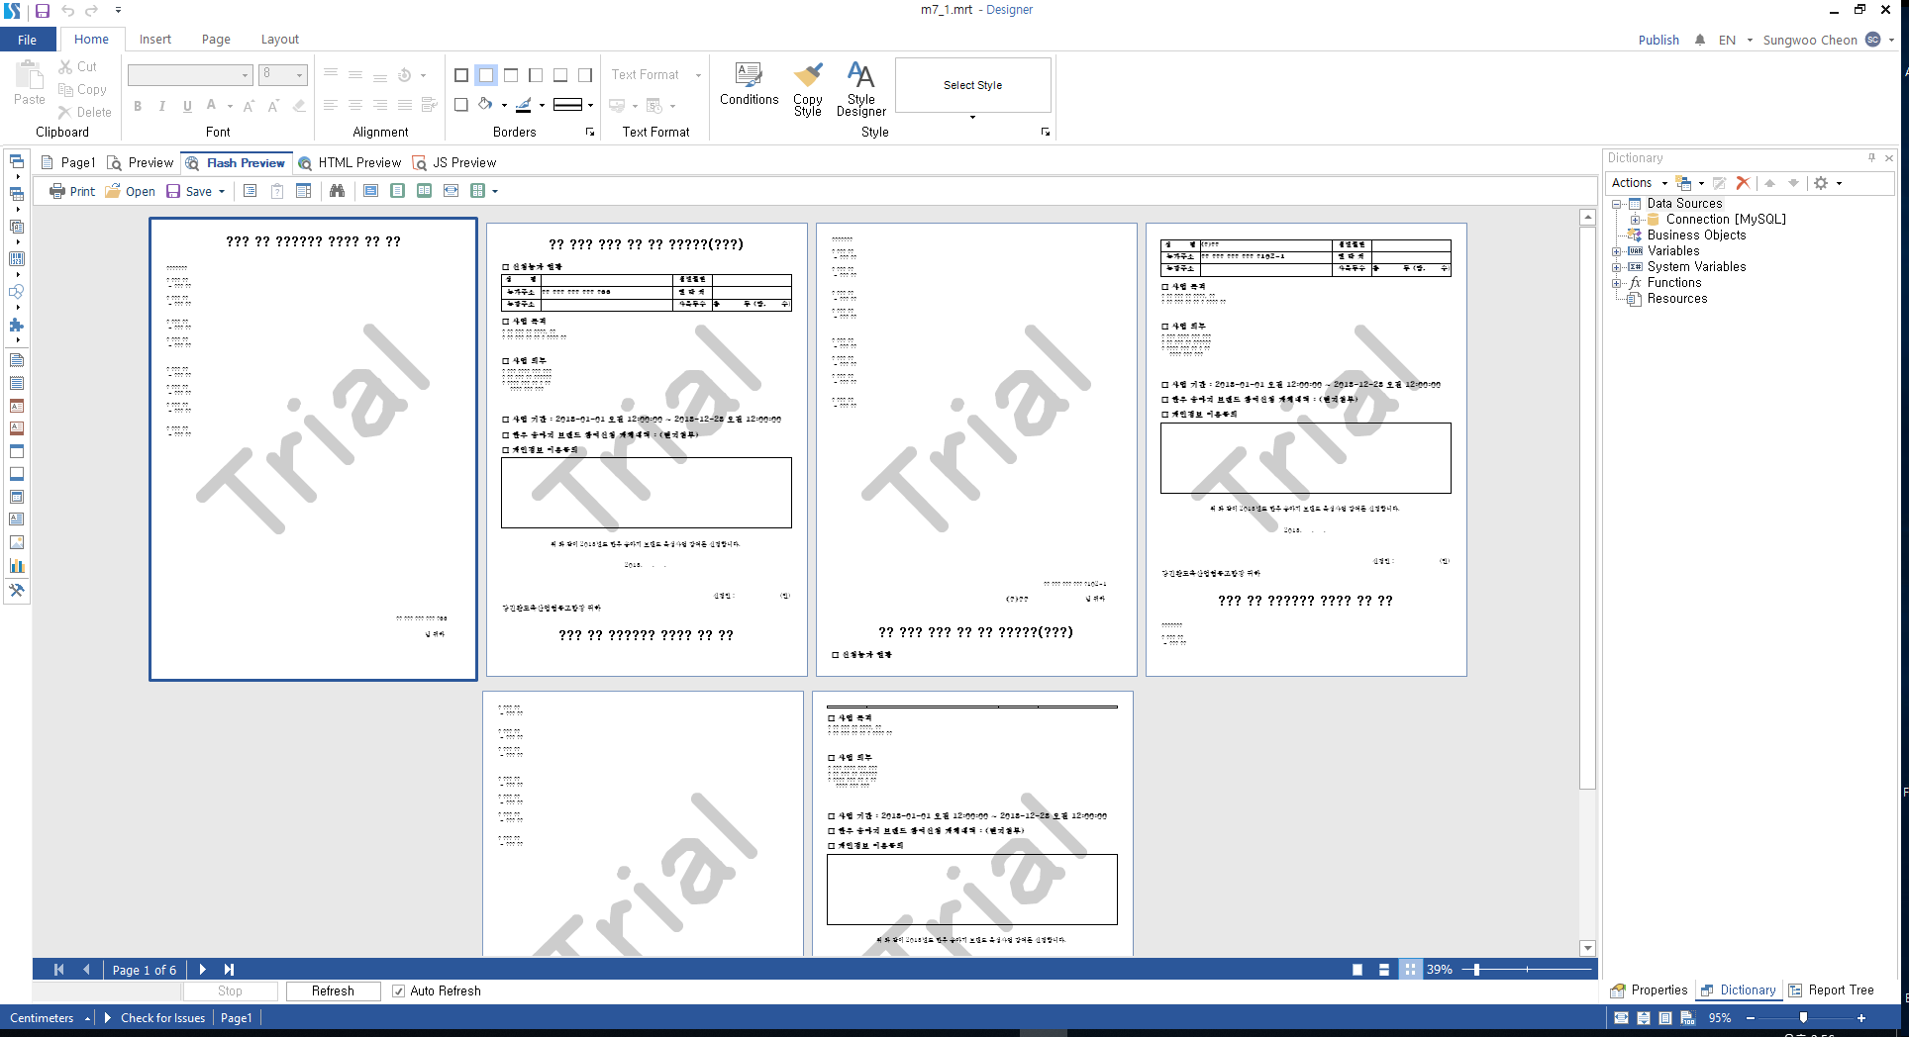This screenshot has width=1909, height=1037.
Task: Toggle the Bookmarks panel icon in preview toolbar
Action: pos(251,191)
